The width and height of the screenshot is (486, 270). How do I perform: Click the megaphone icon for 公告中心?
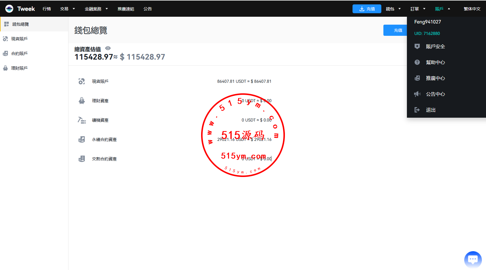417,94
